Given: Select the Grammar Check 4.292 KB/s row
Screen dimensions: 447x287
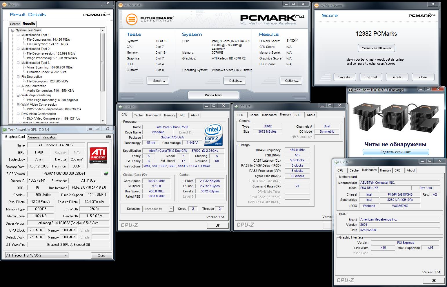Looking at the screenshot, I should (46, 72).
